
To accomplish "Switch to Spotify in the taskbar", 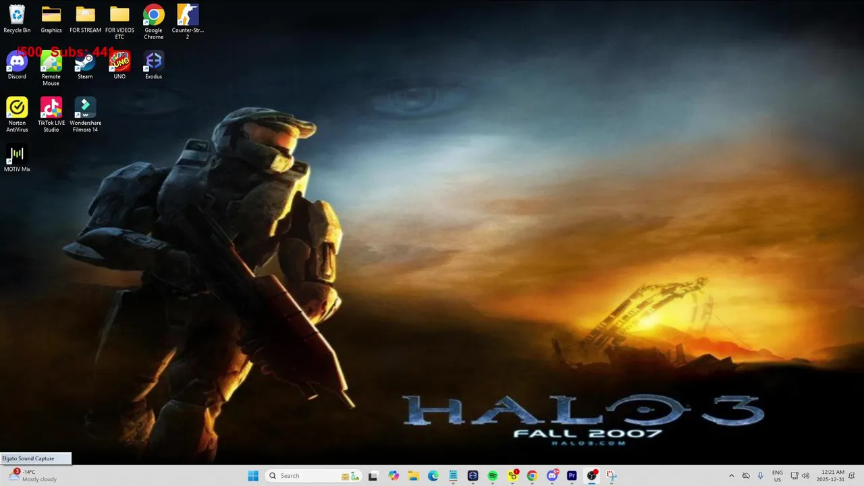I will 493,476.
